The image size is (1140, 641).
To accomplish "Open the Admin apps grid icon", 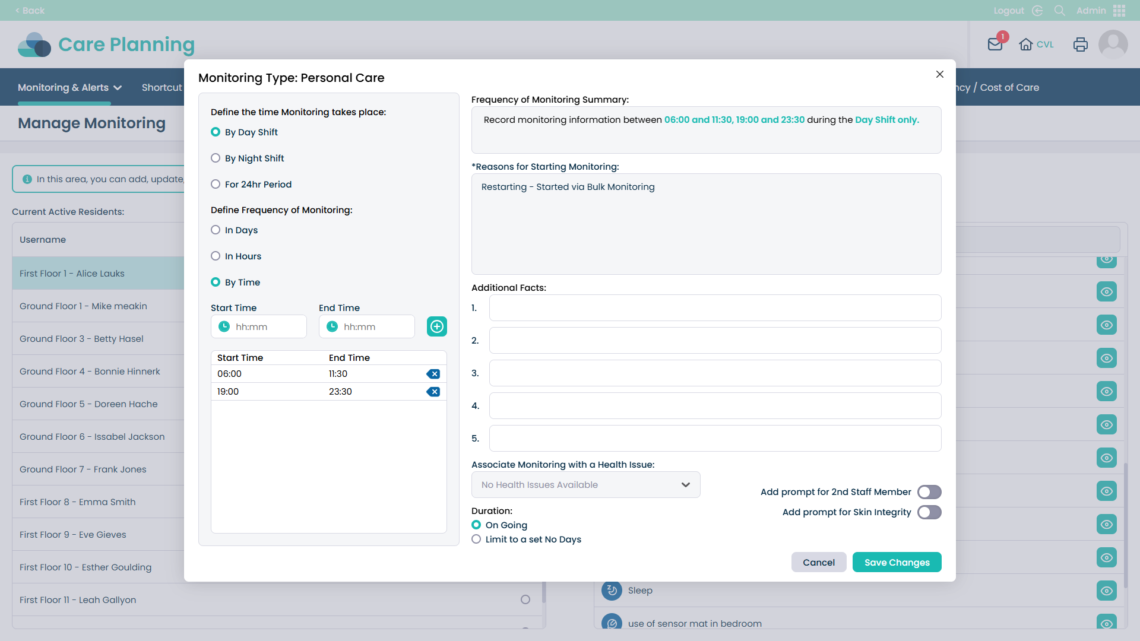I will 1119,11.
